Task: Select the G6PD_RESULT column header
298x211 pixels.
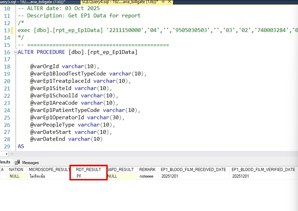Action: click(121, 170)
